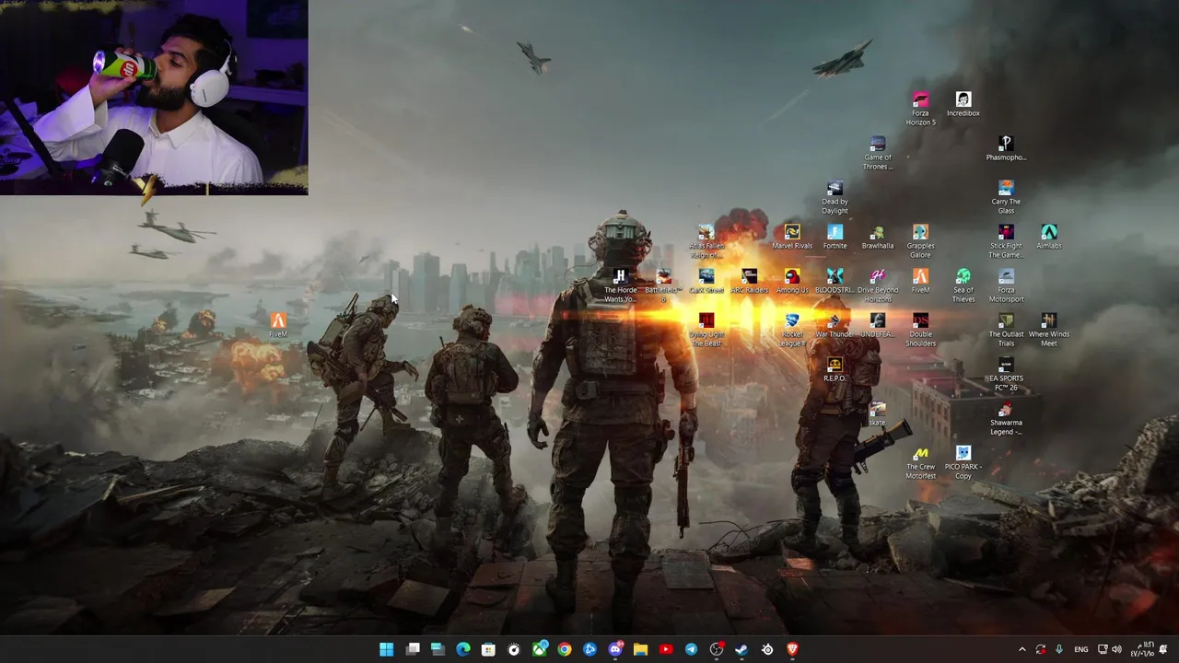
Task: Click the microphone tray icon
Action: (x=1059, y=649)
